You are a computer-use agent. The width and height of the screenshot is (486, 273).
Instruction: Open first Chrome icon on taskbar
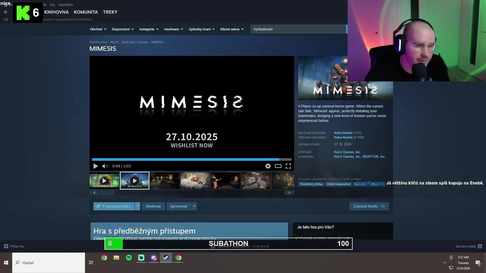tap(104, 258)
